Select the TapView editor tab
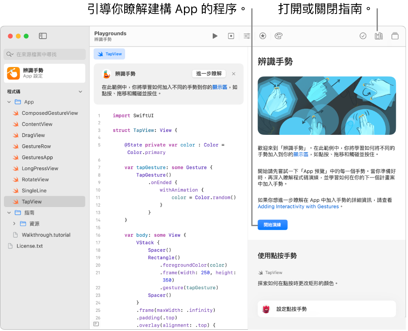Image resolution: width=408 pixels, height=331 pixels. (109, 54)
